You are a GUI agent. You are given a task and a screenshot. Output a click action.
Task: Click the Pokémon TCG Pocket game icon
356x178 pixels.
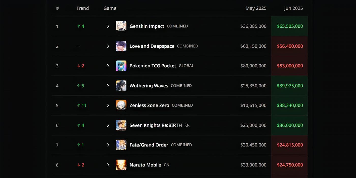pos(121,66)
